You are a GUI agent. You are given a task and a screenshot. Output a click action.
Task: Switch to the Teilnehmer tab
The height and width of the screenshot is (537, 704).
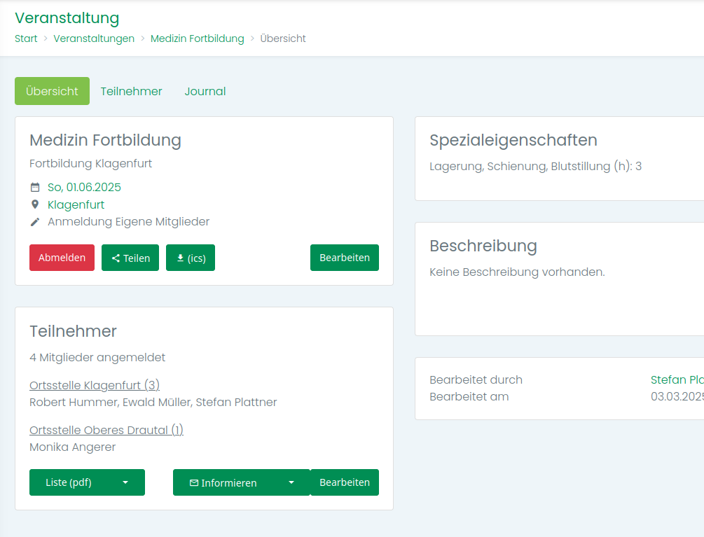click(131, 91)
